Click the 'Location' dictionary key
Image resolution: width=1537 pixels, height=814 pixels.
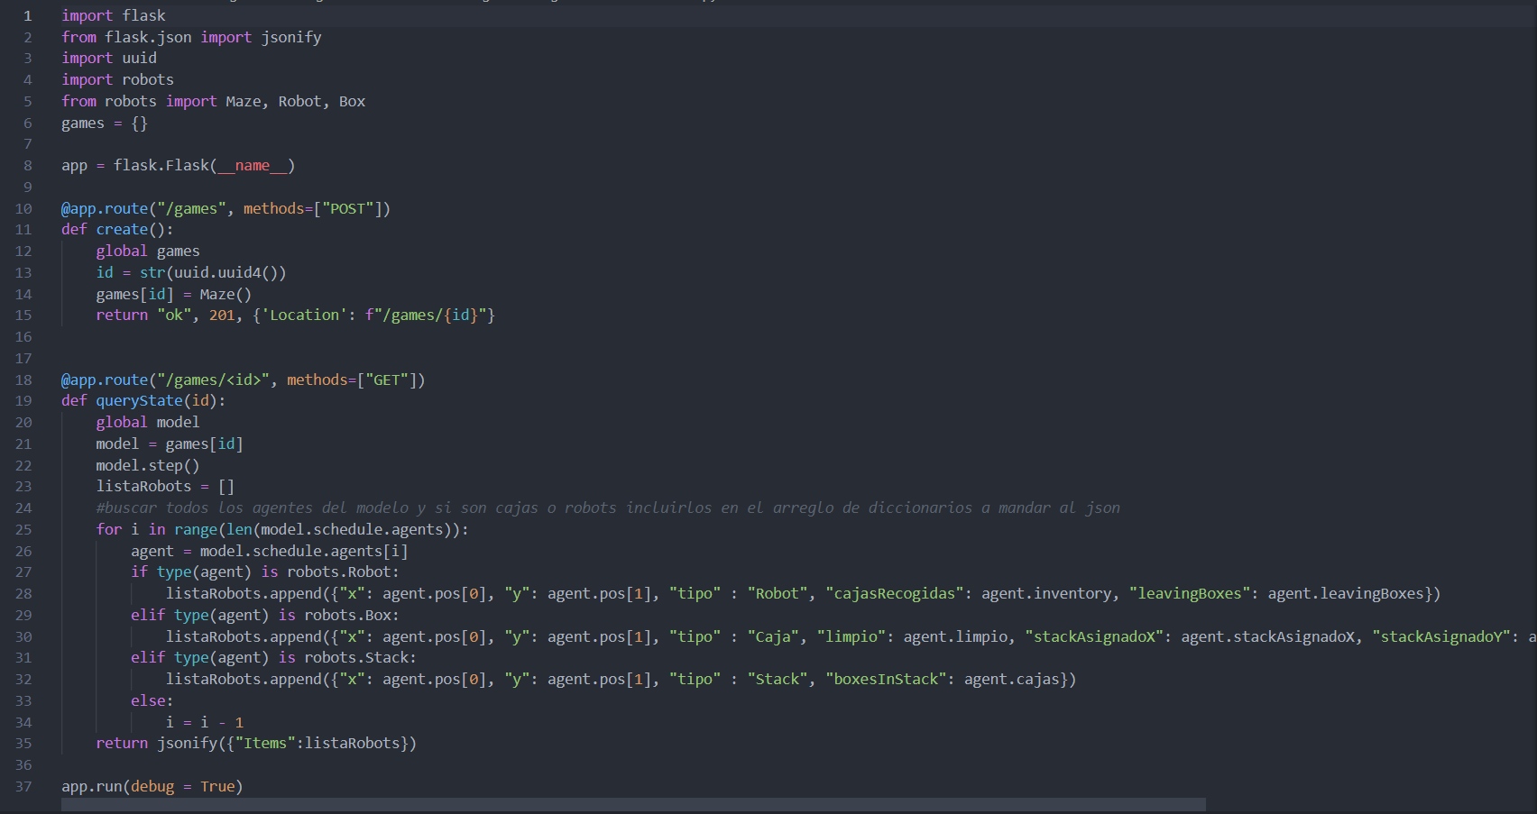pyautogui.click(x=305, y=315)
